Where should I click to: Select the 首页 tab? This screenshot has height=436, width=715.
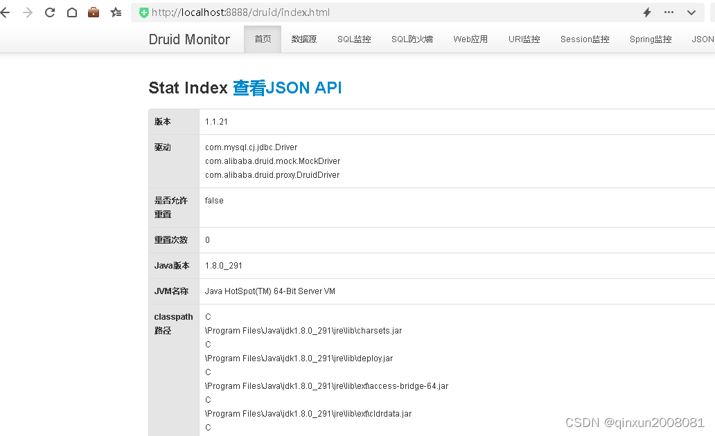[x=263, y=39]
